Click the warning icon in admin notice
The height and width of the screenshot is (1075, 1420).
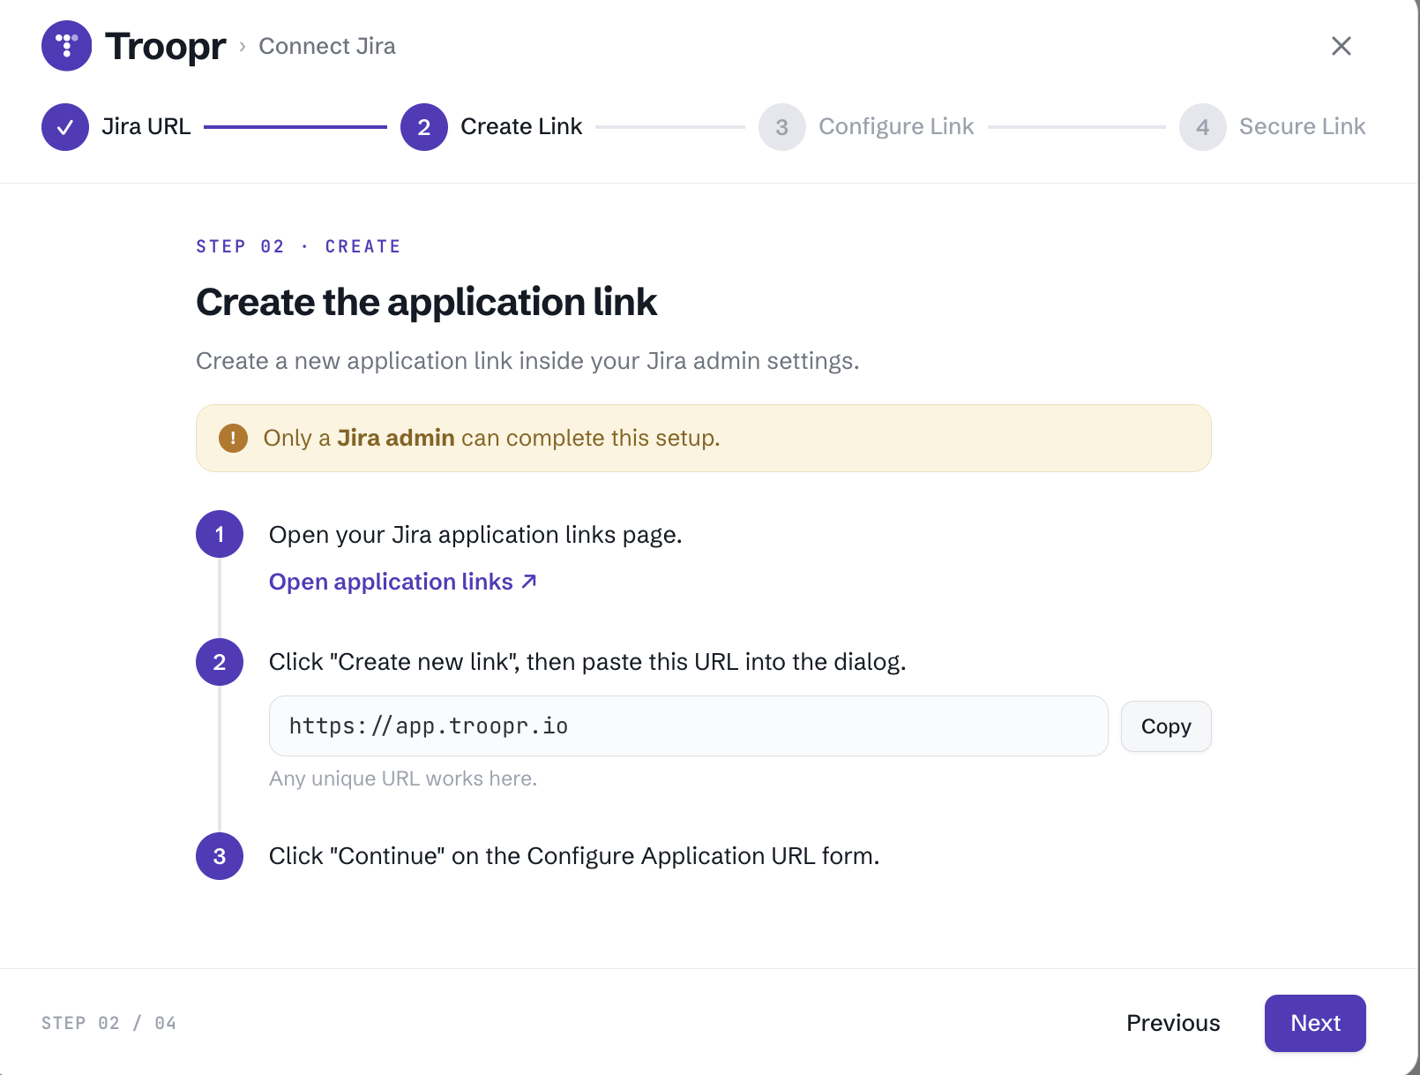pos(233,438)
